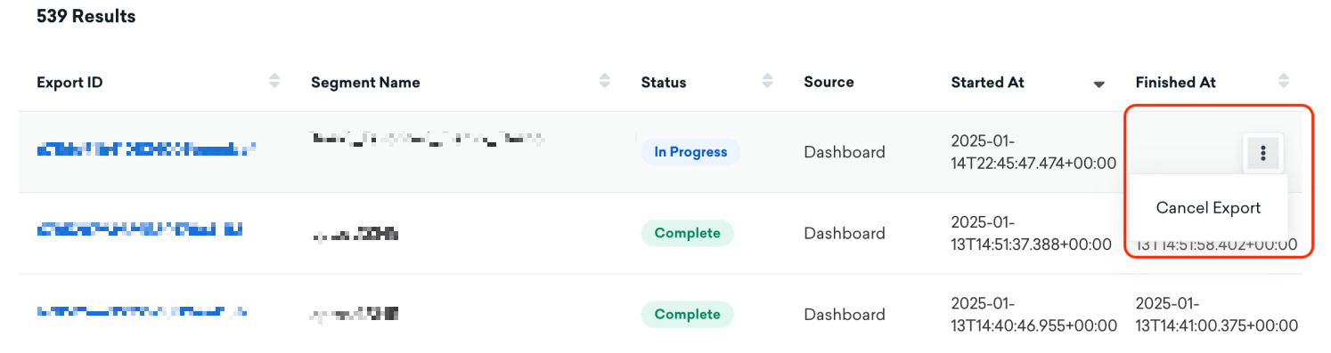Open the Export ID link in second row
This screenshot has height=353, width=1331.
click(x=140, y=232)
